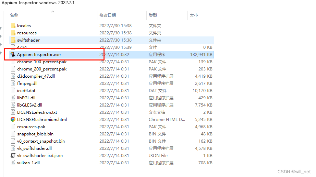Click the d3dcompiler_47.dll file icon

coord(13,76)
